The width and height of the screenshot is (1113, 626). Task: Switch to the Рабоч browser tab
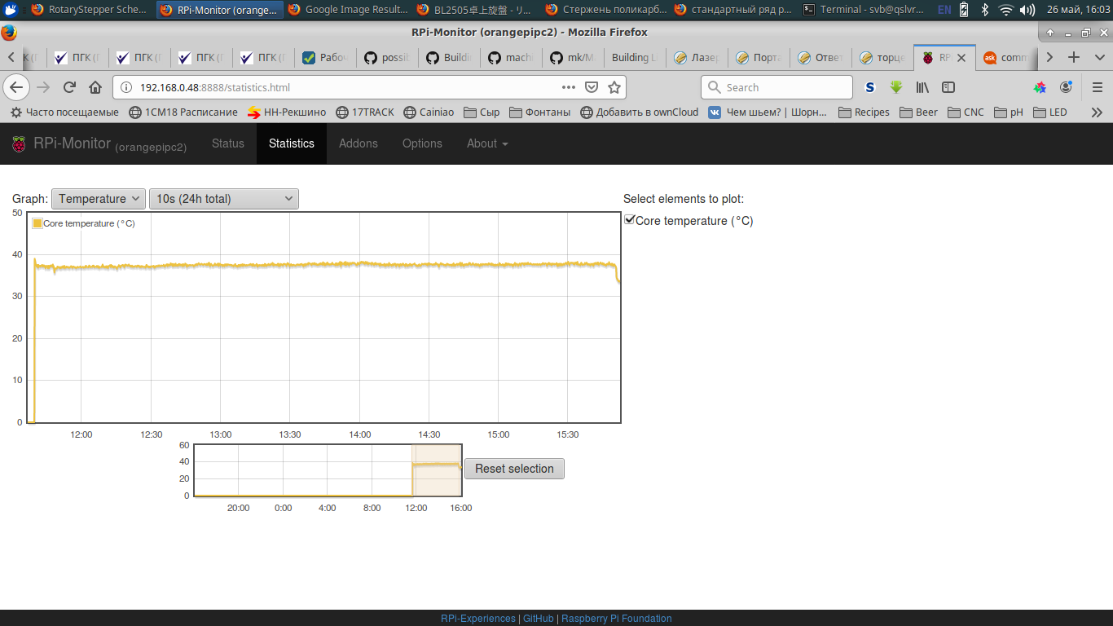click(325, 58)
